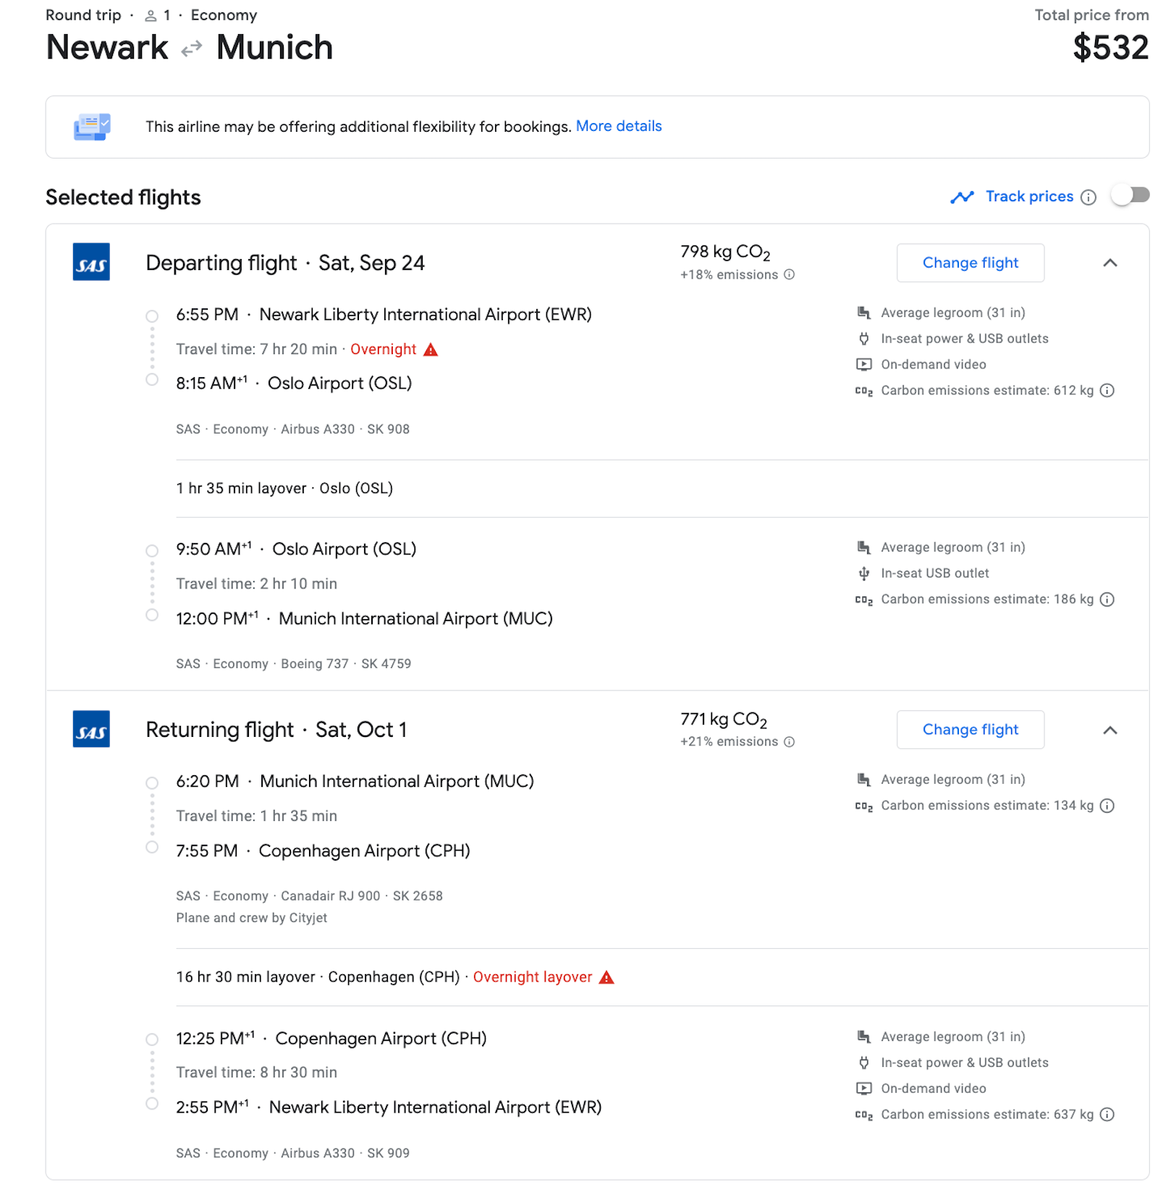Click the Overnight layover warning icon at Copenhagen
1158x1190 pixels.
(606, 976)
